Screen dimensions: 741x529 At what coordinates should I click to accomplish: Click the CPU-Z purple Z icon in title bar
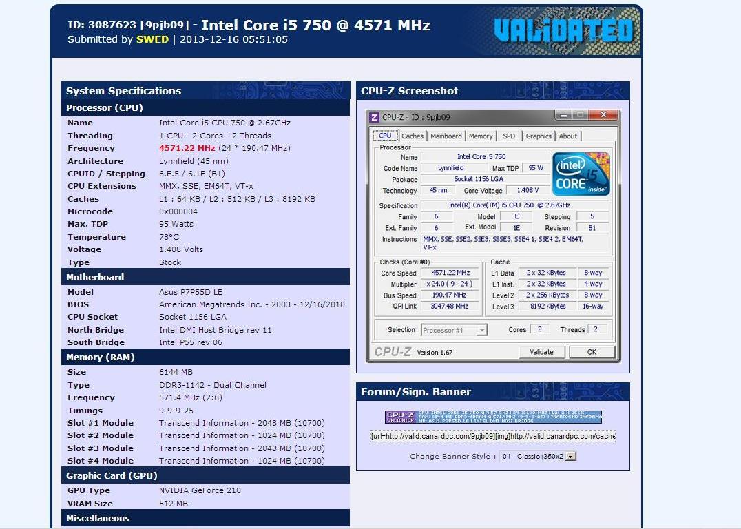coord(374,117)
